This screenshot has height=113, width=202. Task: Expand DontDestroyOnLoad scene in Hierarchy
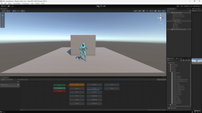pyautogui.click(x=170, y=30)
